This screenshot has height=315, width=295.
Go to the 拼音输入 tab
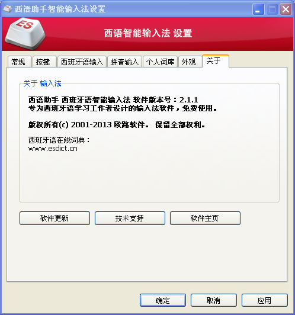coord(125,62)
